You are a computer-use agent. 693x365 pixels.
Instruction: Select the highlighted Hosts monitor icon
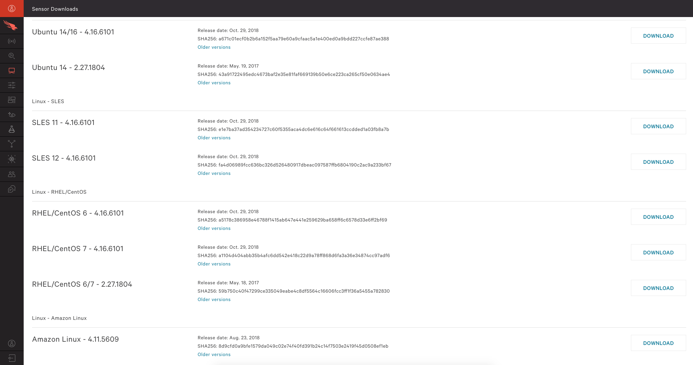(12, 71)
